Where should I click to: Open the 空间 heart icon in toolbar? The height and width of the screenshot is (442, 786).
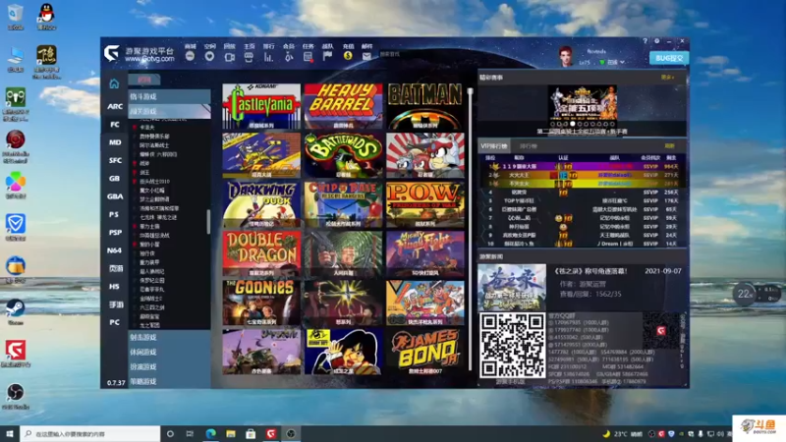click(x=209, y=57)
